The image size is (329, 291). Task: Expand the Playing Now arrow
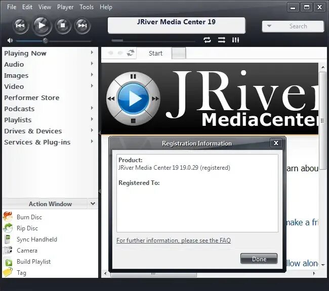click(92, 53)
